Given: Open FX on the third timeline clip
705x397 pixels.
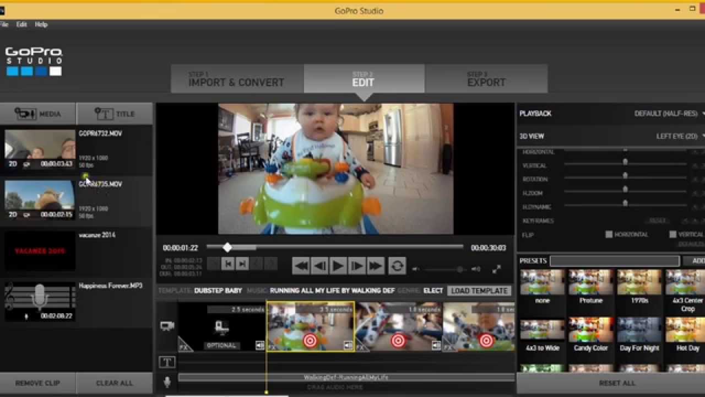Looking at the screenshot, I should coord(361,347).
